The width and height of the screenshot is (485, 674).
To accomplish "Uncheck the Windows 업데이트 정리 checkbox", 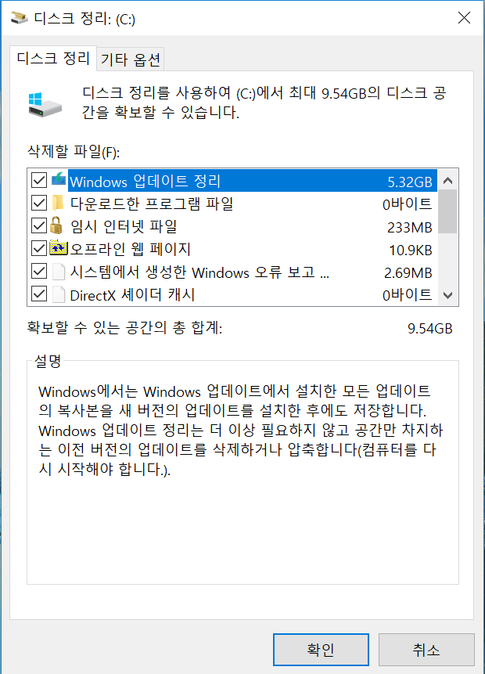I will [x=39, y=180].
